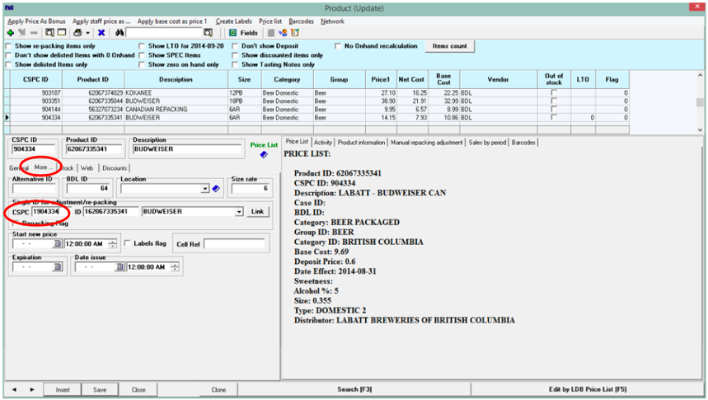
Task: Click the Save button
Action: pyautogui.click(x=100, y=389)
